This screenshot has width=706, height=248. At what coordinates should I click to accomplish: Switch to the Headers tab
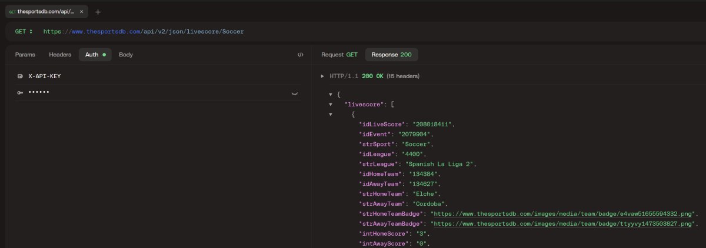click(60, 55)
